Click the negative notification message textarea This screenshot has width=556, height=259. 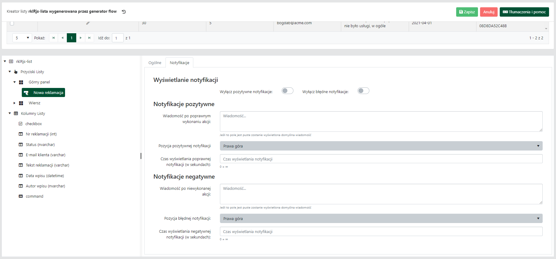(381, 194)
